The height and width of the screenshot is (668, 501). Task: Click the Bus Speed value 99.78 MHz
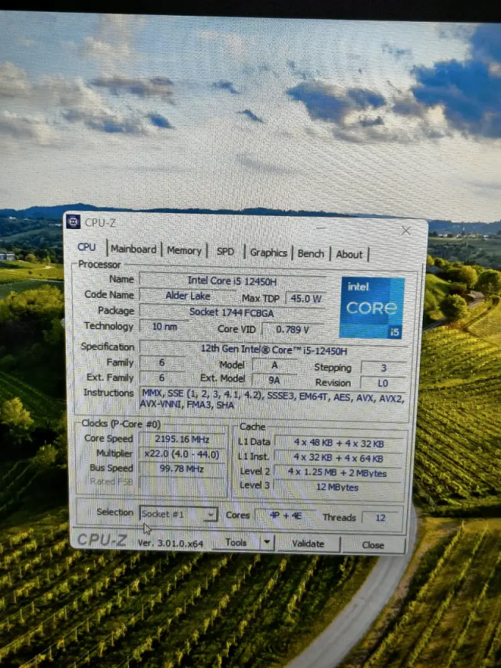click(x=182, y=469)
